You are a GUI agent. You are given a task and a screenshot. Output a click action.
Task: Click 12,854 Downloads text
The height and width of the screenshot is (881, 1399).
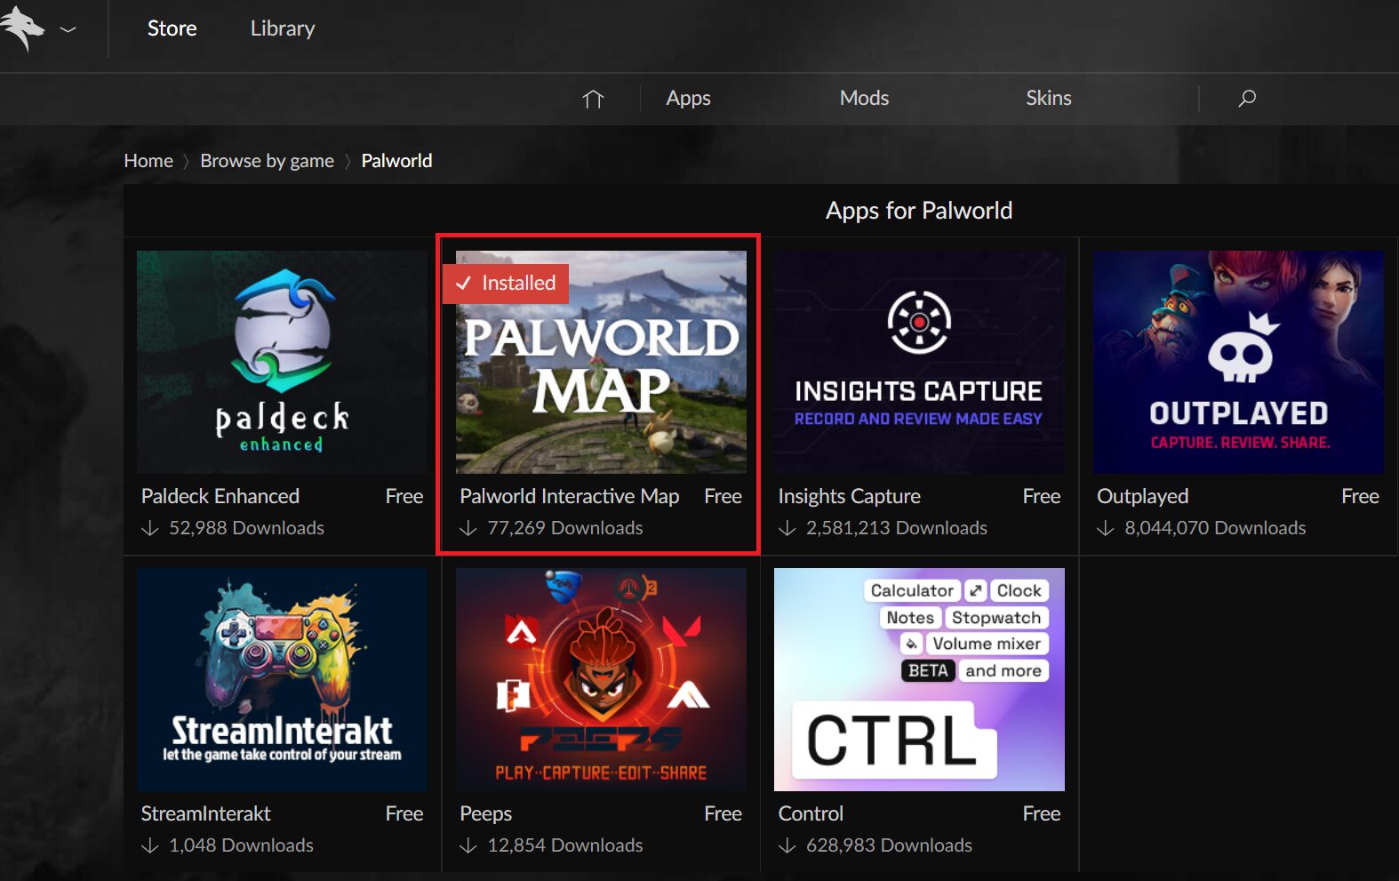click(565, 845)
